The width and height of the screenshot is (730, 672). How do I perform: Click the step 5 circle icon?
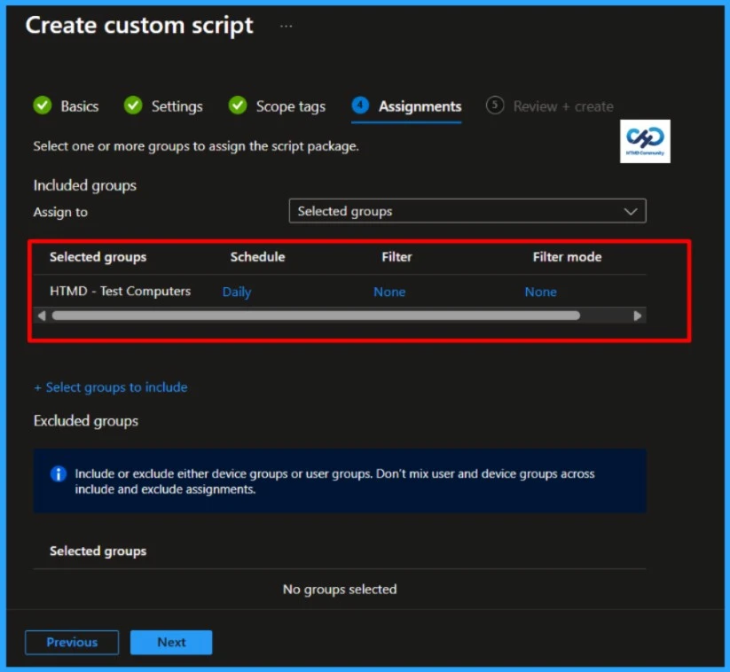click(x=495, y=105)
